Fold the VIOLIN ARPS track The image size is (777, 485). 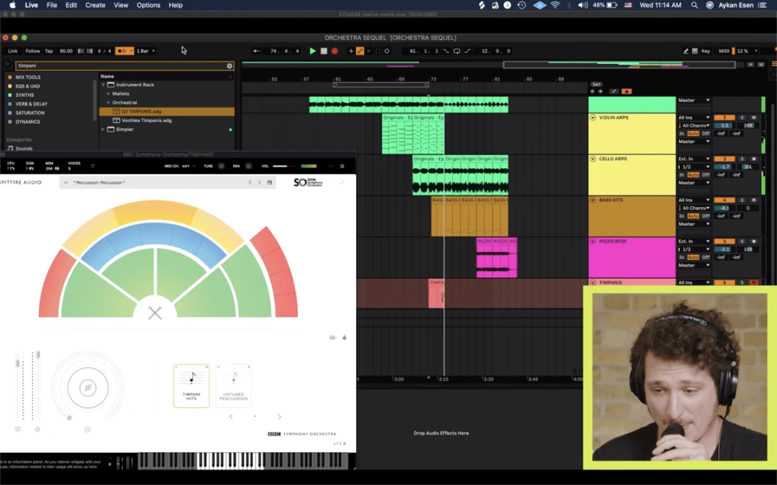593,118
